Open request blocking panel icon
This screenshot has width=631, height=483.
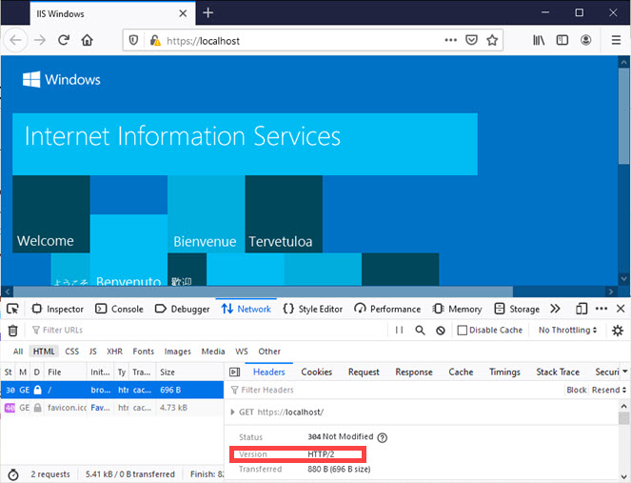point(441,331)
